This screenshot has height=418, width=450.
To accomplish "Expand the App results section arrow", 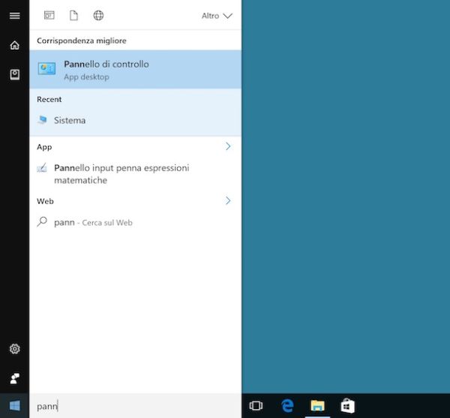I will click(228, 146).
